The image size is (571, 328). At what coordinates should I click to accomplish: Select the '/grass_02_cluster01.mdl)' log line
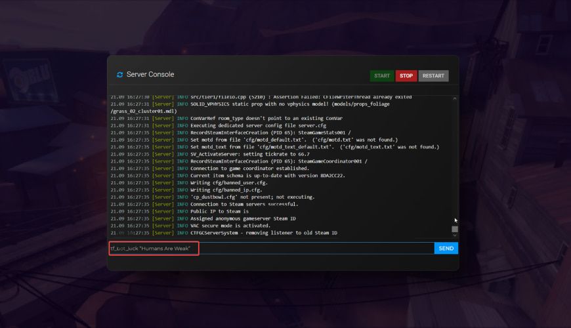144,111
